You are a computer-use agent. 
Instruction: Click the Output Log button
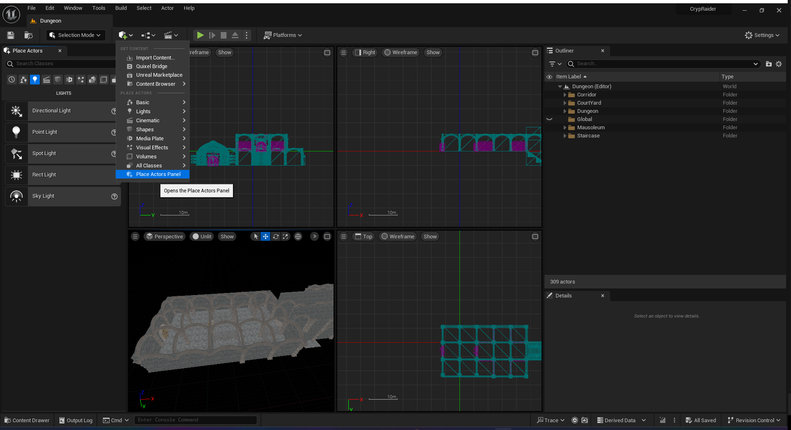[76, 420]
